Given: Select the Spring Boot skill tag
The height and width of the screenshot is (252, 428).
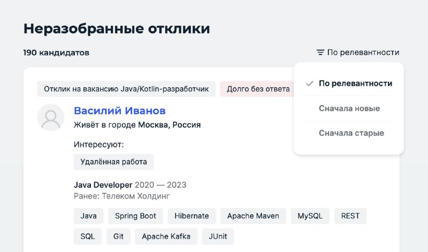Looking at the screenshot, I should click(x=136, y=216).
